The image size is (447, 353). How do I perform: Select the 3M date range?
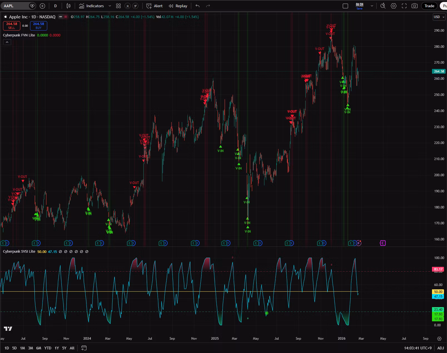(31, 348)
